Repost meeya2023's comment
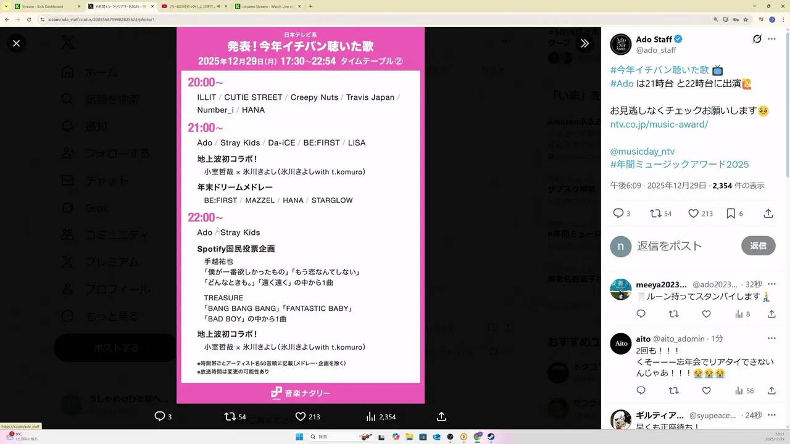Viewport: 790px width, 444px height. 673,314
